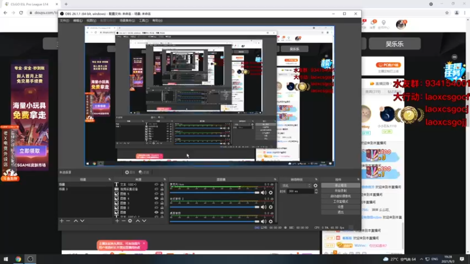Viewport: 470px width, 264px height.
Task: Open the 视图 menu in OBS
Action: [x=91, y=21]
